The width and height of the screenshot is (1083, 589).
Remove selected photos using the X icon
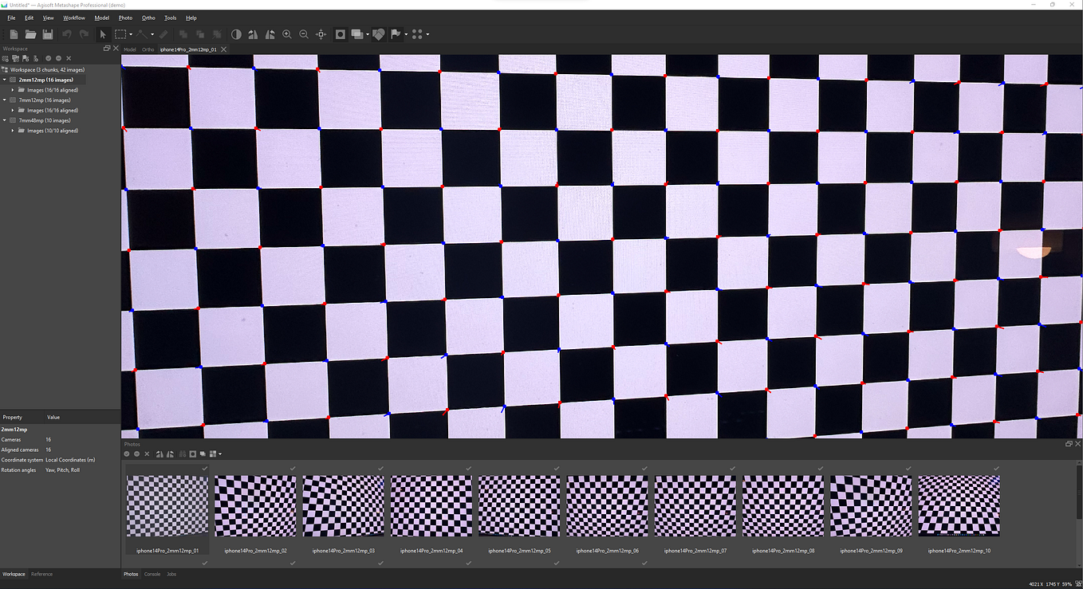tap(147, 454)
